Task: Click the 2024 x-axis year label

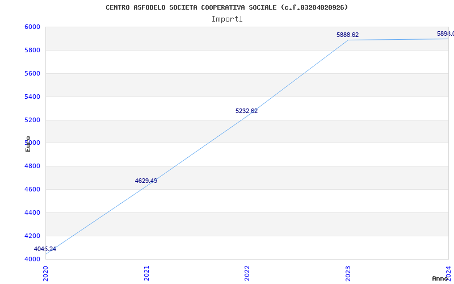Action: click(448, 273)
